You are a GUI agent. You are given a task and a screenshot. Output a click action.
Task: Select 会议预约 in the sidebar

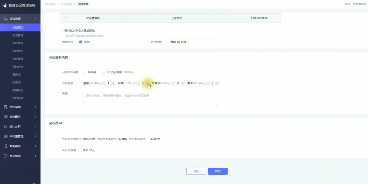[20, 28]
